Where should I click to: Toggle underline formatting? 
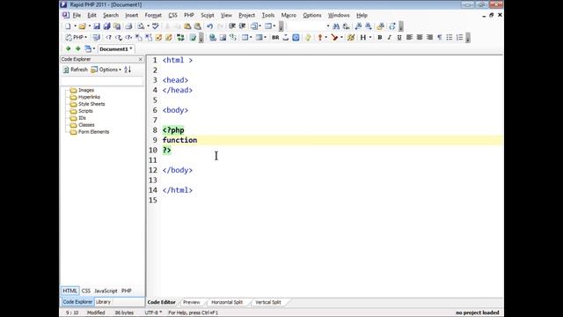point(399,37)
